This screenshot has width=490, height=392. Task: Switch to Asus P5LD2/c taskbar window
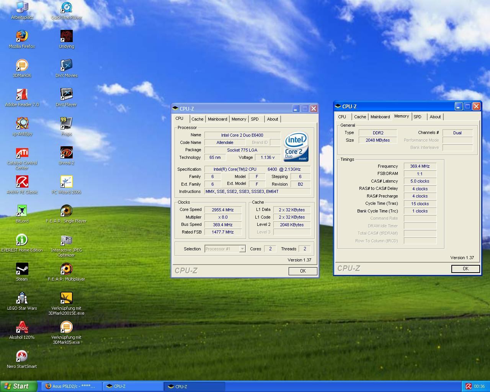(71, 386)
